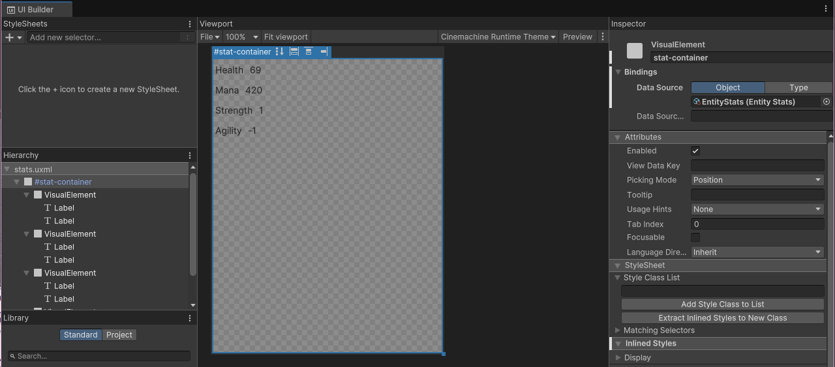This screenshot has width=835, height=367.
Task: Click Add Style Class to List
Action: tap(722, 305)
